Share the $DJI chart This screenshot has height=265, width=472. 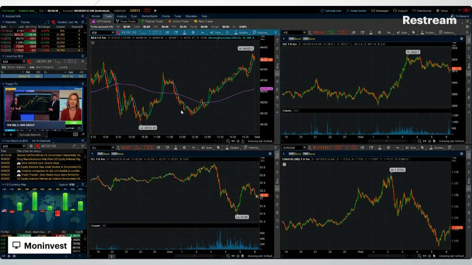click(167, 32)
